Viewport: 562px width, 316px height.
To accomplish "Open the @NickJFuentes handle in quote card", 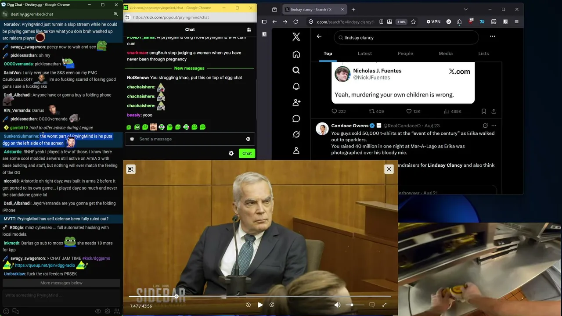I will (371, 78).
